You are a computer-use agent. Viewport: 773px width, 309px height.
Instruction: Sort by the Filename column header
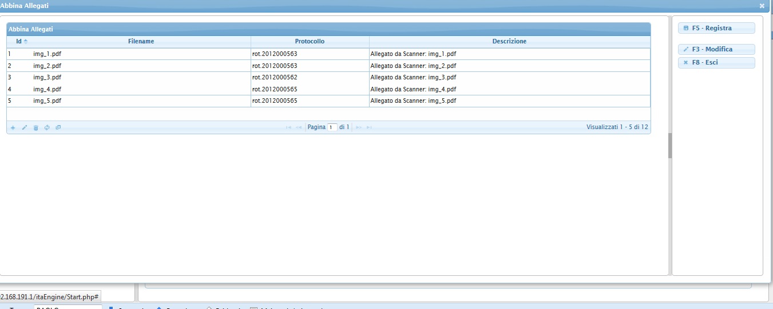click(x=141, y=41)
